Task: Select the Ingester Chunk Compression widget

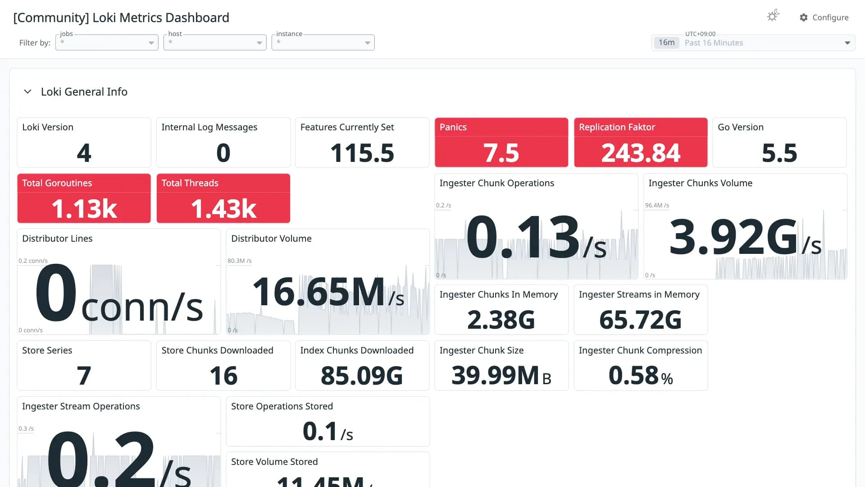Action: 641,366
